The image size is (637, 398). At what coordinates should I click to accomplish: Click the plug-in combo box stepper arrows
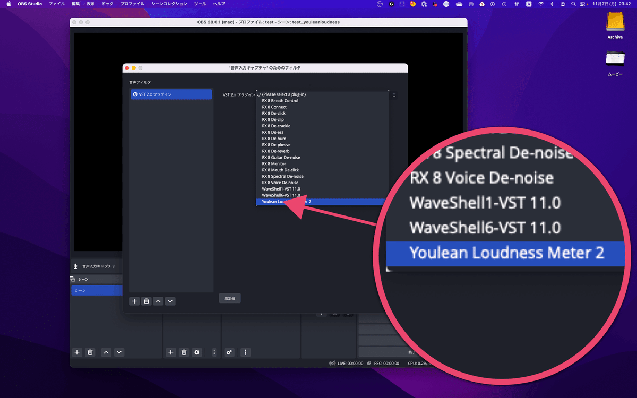click(394, 95)
